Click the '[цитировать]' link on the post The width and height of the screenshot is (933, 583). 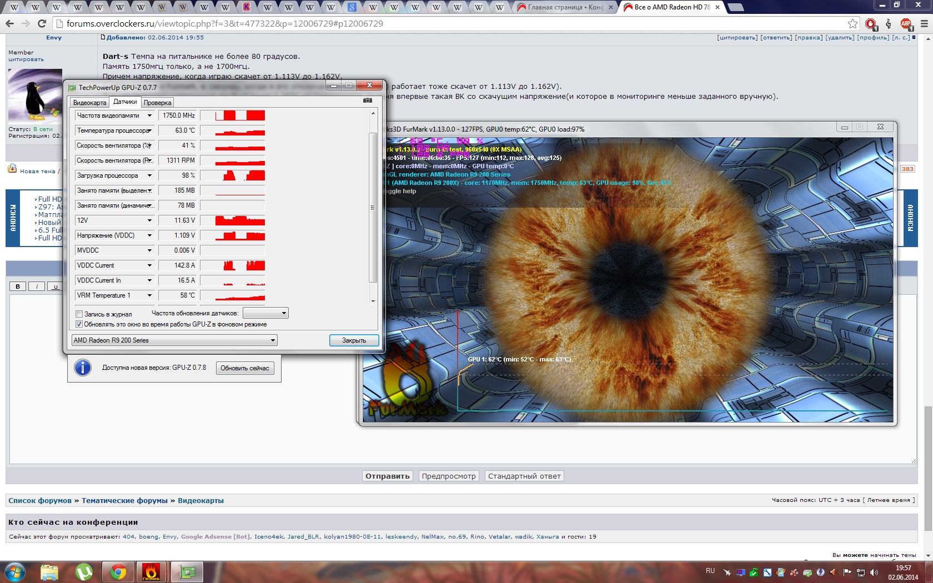(737, 38)
